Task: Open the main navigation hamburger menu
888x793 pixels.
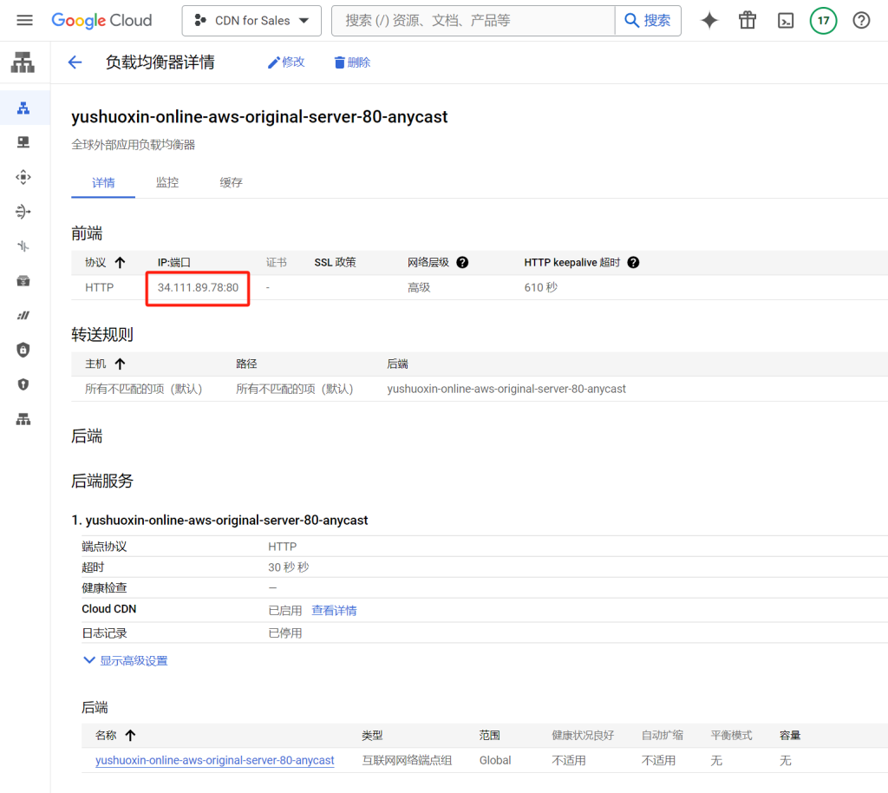Action: [x=24, y=21]
